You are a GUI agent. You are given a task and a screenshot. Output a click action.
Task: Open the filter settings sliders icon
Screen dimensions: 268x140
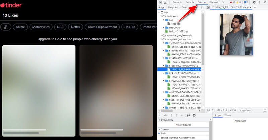point(6,27)
